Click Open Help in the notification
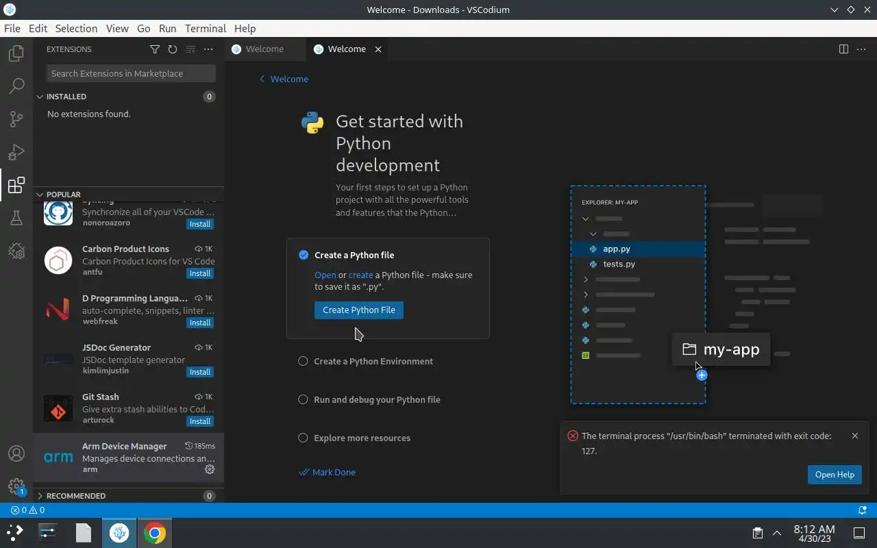This screenshot has width=877, height=548. click(x=835, y=475)
